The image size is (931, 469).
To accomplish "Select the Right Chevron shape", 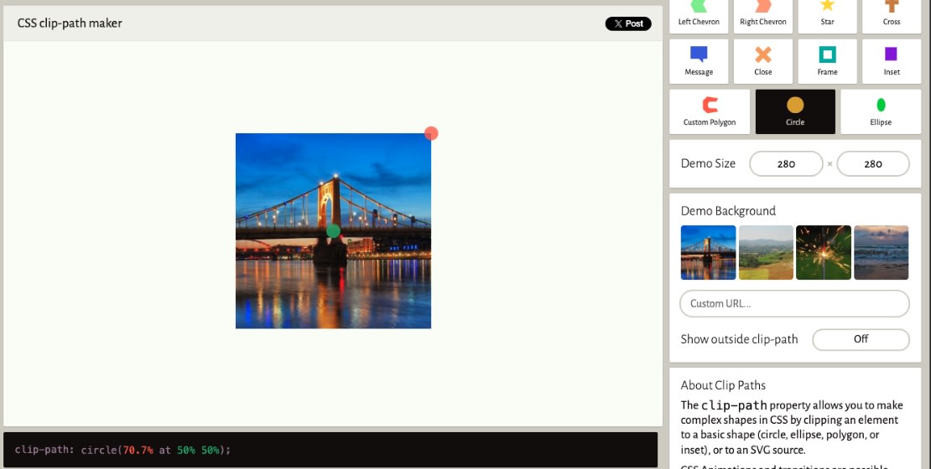I will tap(763, 15).
